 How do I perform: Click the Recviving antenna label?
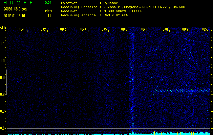pos(78,15)
